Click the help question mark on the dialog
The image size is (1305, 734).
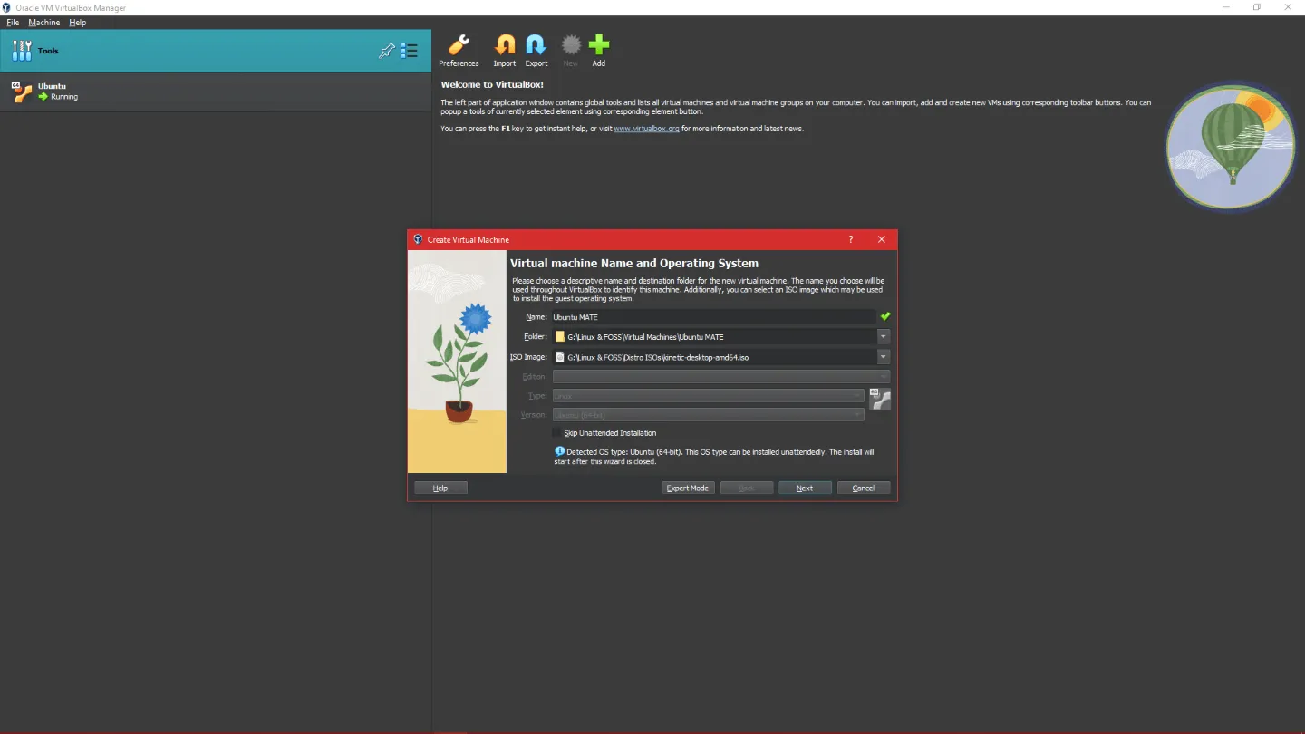[x=850, y=239]
